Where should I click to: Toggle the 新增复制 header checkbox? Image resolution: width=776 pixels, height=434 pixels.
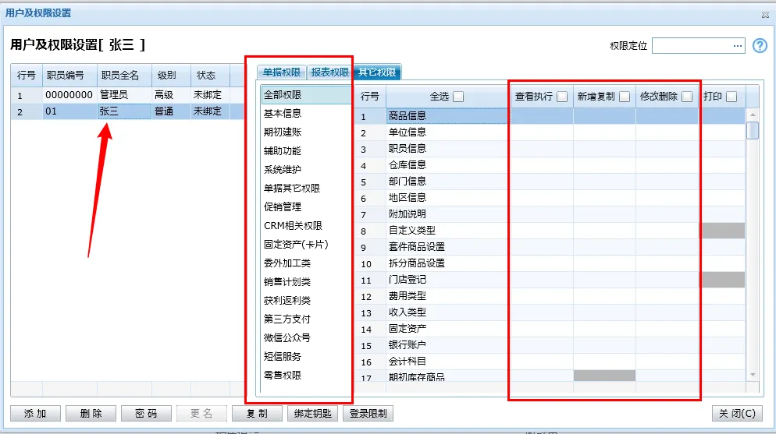coord(625,97)
